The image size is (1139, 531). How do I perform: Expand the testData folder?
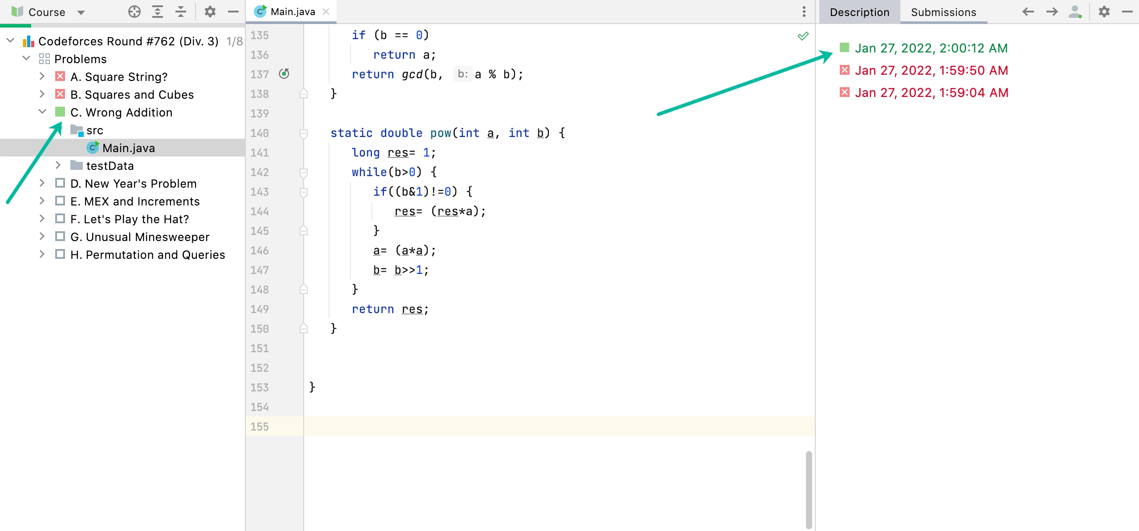point(58,165)
